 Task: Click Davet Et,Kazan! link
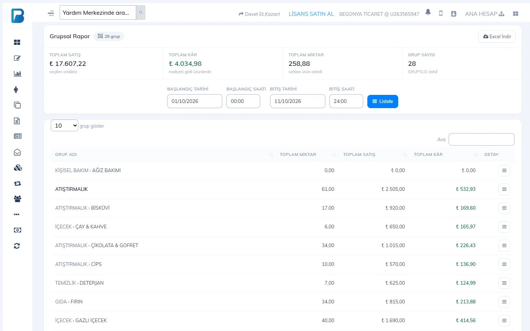point(259,14)
